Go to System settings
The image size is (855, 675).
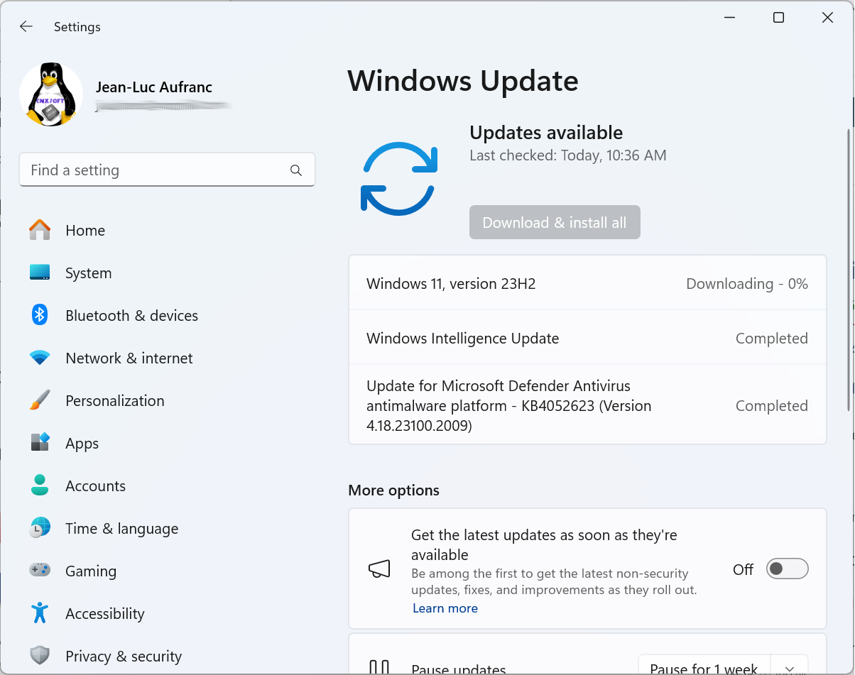(88, 273)
